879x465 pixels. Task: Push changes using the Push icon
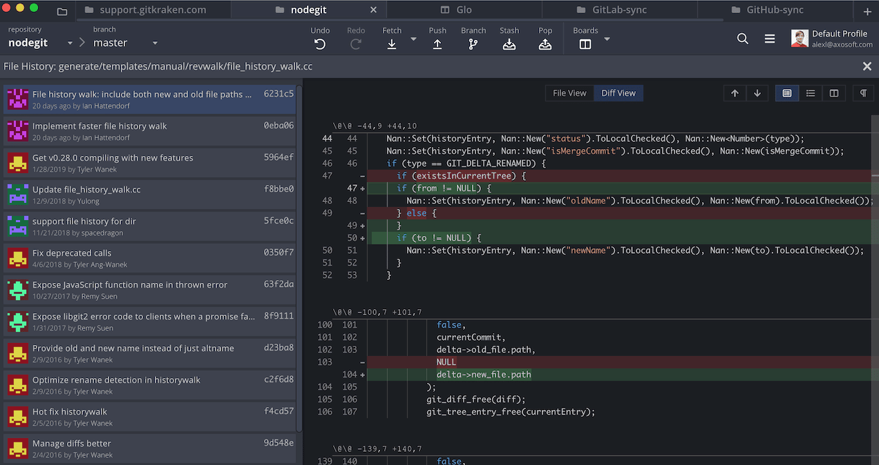click(x=437, y=43)
